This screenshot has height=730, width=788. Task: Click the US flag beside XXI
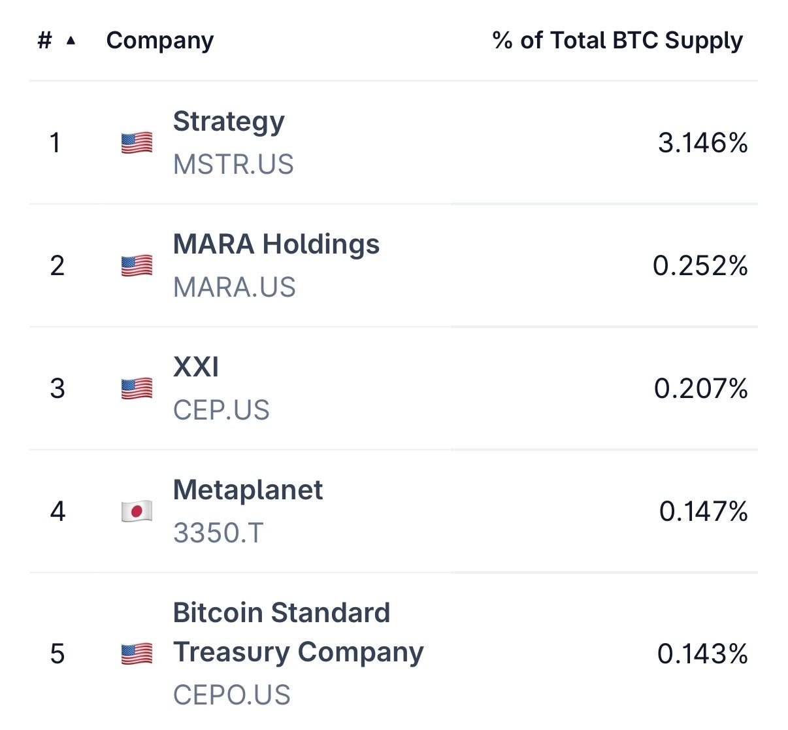click(137, 388)
